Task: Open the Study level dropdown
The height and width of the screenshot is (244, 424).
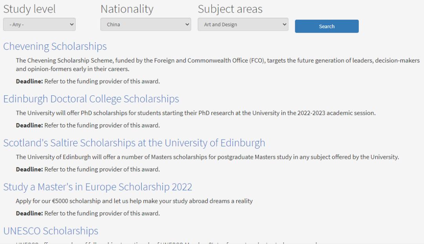Action: 39,24
